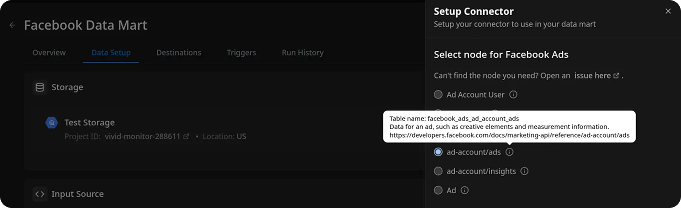Image resolution: width=681 pixels, height=208 pixels.
Task: Go to the Triggers tab
Action: pyautogui.click(x=241, y=53)
